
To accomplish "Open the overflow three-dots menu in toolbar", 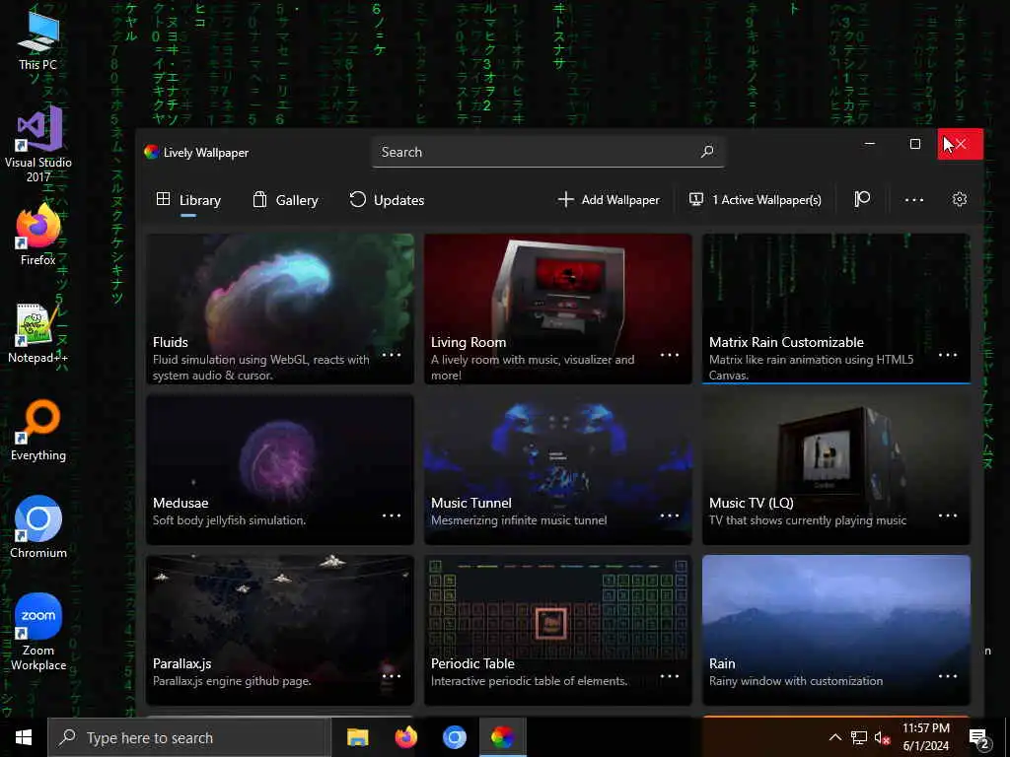I will (x=914, y=200).
